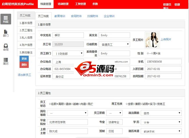
Task: Focus the 入职日期 date field
Action: pyautogui.click(x=163, y=69)
